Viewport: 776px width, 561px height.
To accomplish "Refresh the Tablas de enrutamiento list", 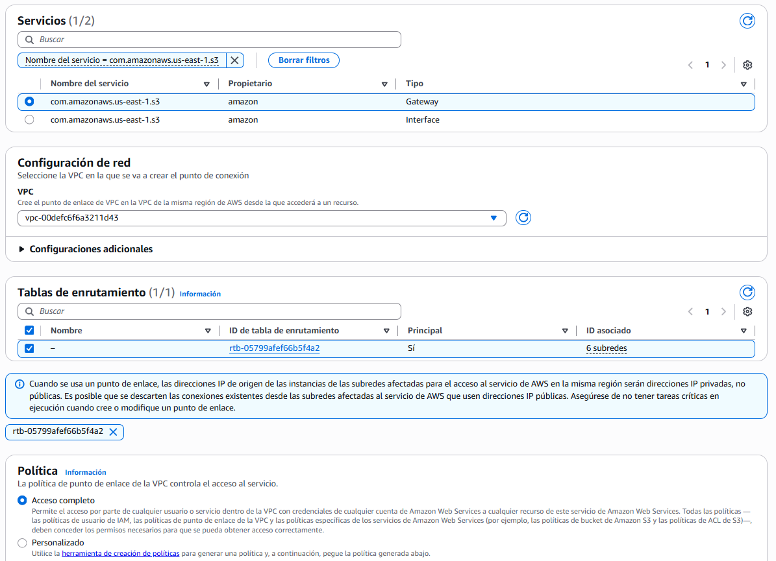I will pos(747,292).
